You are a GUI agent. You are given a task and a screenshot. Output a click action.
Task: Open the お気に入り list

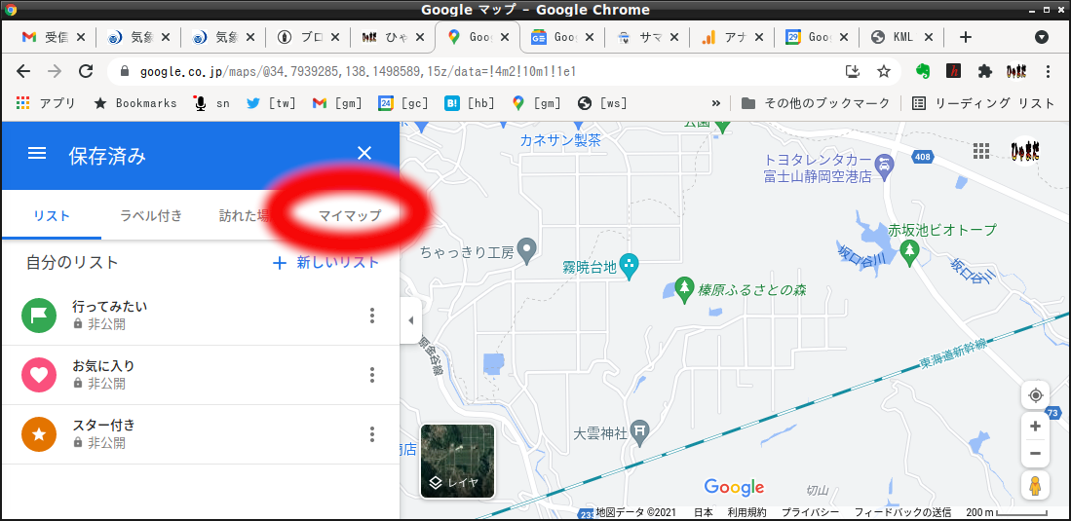point(200,375)
